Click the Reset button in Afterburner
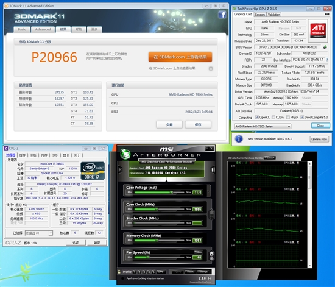This screenshot has height=287, width=335. (190, 272)
